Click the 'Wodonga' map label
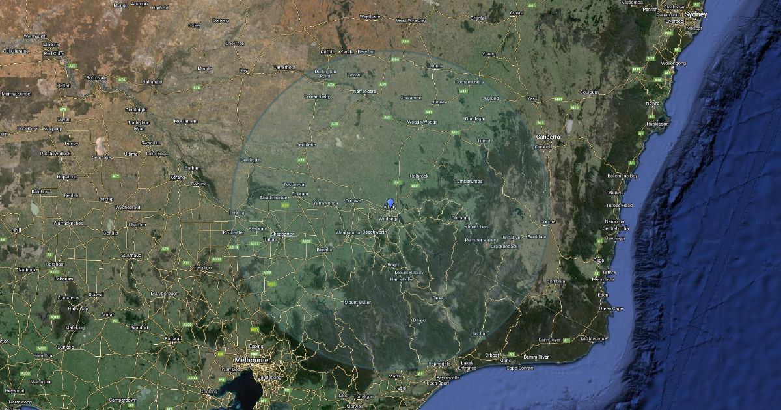Viewport: 781px width, 410px height. [x=389, y=219]
